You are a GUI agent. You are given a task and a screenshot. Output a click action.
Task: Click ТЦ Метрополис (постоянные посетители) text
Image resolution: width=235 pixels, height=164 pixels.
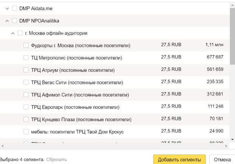(77, 58)
